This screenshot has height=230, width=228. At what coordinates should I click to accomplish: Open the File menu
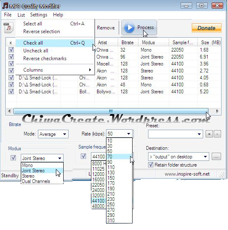(x=8, y=15)
